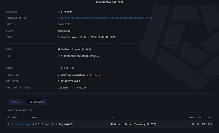Click the '6 minutes ago' text in TIME field
219x133 pixels.
(x=67, y=37)
